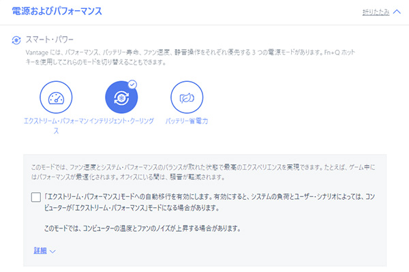Select the Extreme Performance mode icon

click(x=56, y=97)
